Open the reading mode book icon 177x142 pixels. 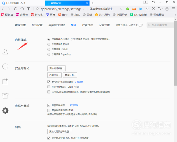point(28,9)
